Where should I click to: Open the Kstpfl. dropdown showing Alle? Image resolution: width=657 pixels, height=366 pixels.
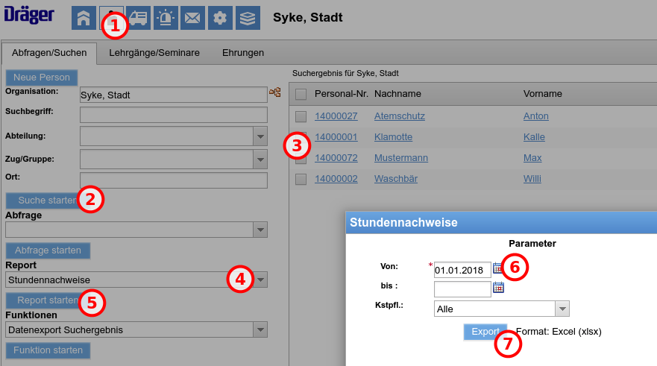point(562,309)
